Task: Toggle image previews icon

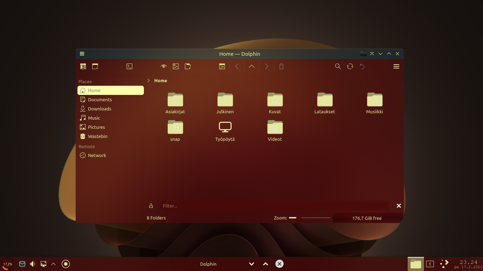Action: [176, 66]
